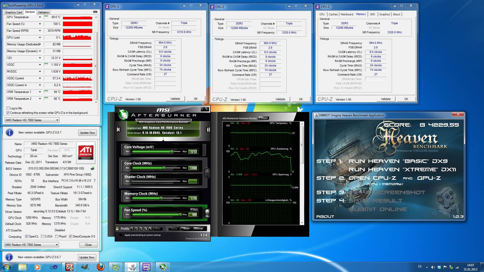
Task: Click Run Heaven Xtreme DX11
Action: [402, 169]
